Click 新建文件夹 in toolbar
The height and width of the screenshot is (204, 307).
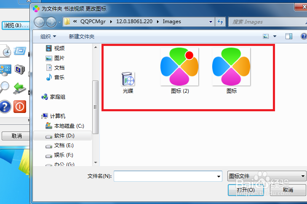81,36
